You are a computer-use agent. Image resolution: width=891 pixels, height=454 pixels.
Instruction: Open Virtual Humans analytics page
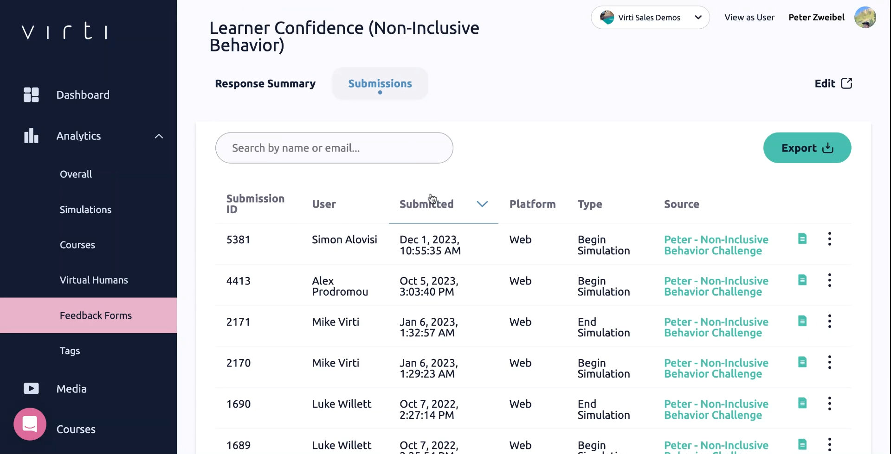(x=94, y=280)
